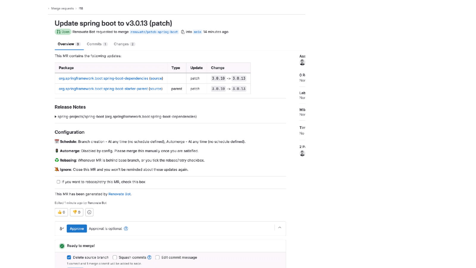Viewport: 476px width, 268px height.
Task: Click 'Approval is optional' text
Action: point(105,229)
